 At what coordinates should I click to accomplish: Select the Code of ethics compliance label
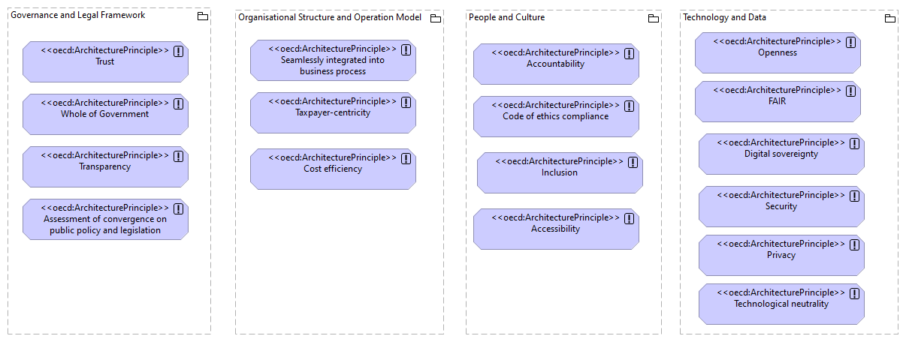point(556,116)
